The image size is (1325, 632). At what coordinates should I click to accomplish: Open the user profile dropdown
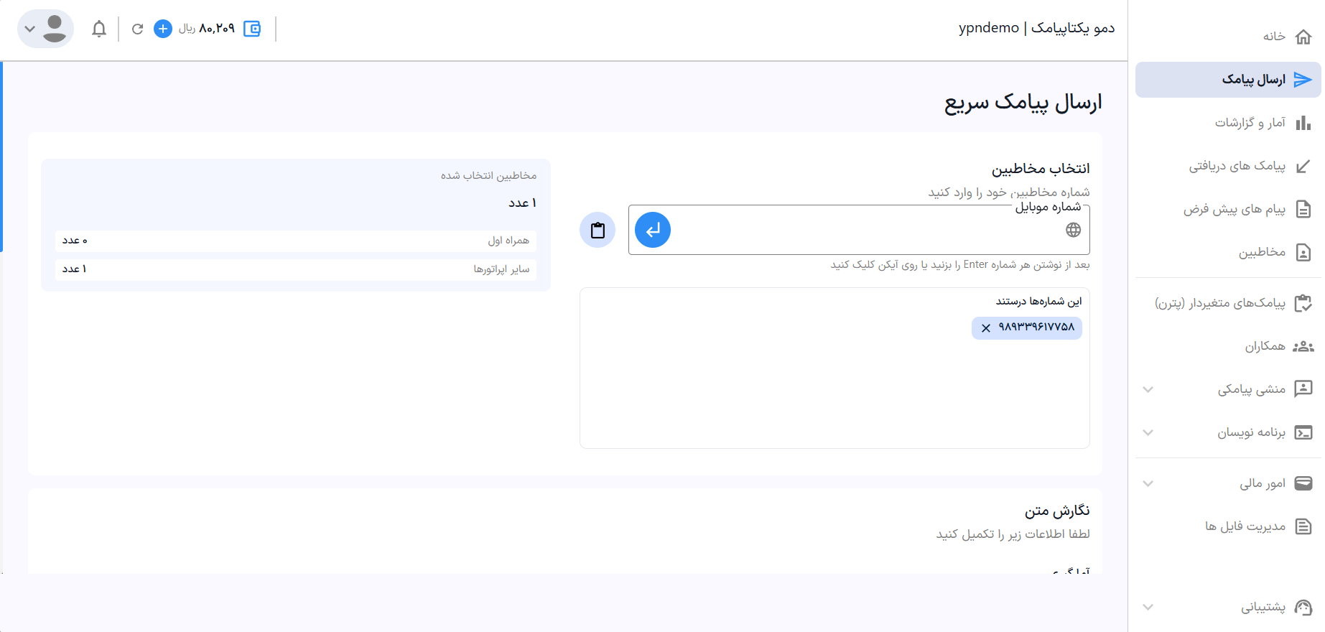coord(45,29)
